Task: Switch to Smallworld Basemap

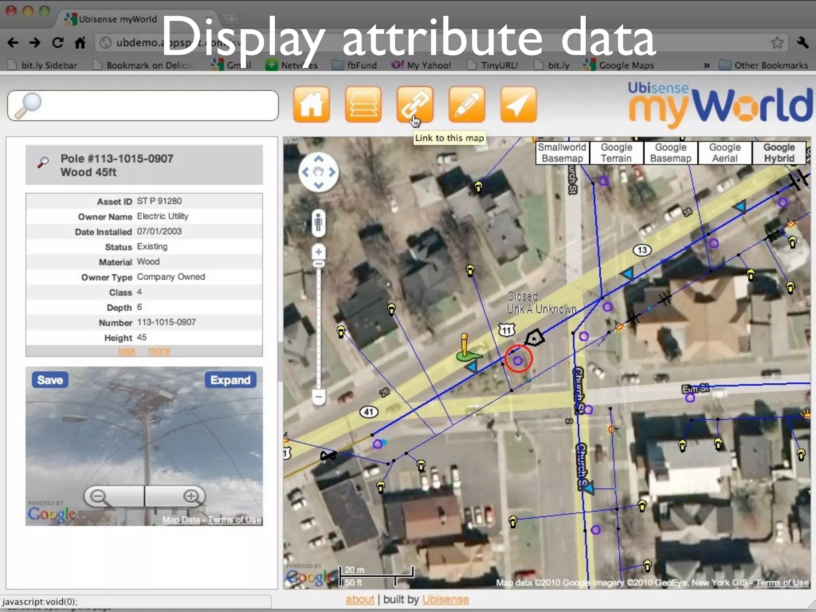Action: pyautogui.click(x=562, y=153)
